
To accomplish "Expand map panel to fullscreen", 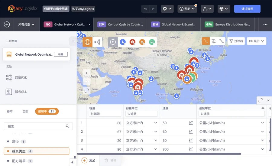I will pos(261,100).
